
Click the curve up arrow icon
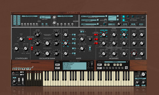(x=118, y=16)
